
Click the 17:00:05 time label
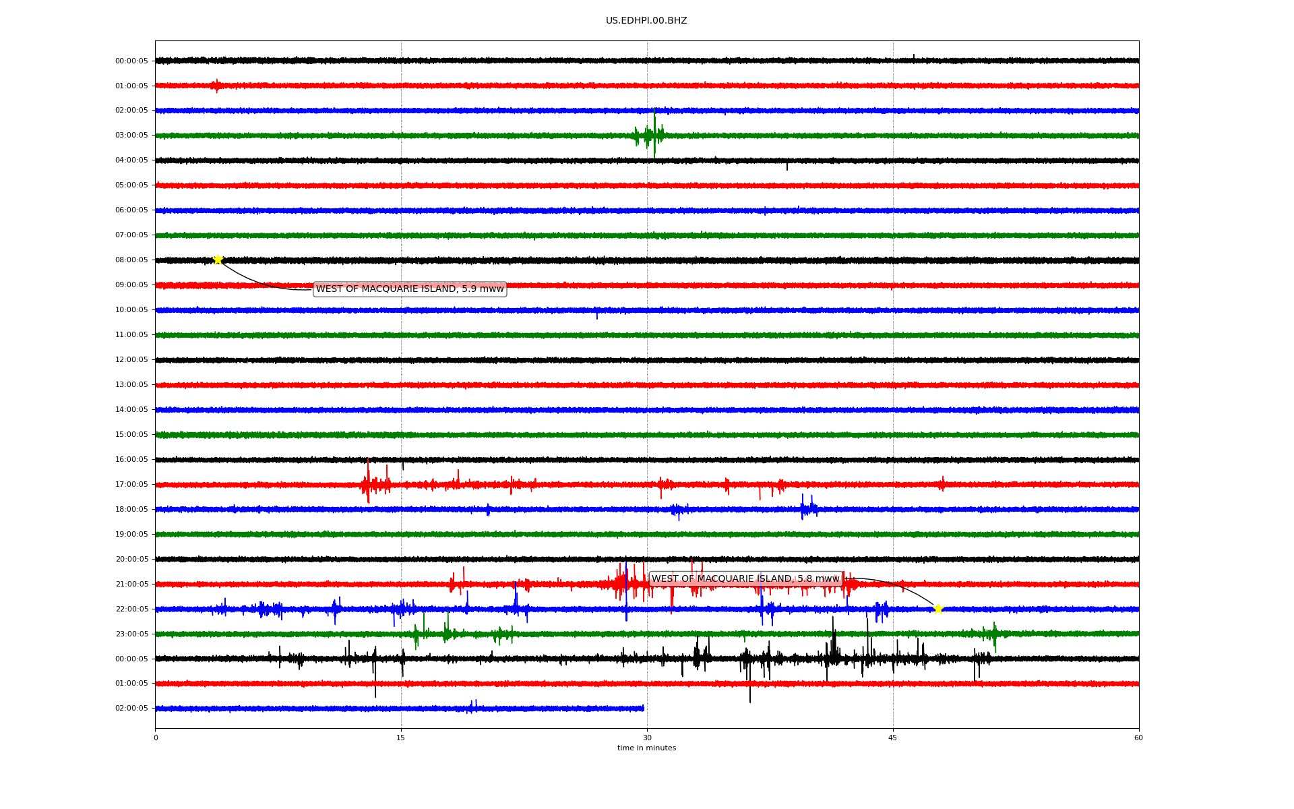click(x=131, y=485)
